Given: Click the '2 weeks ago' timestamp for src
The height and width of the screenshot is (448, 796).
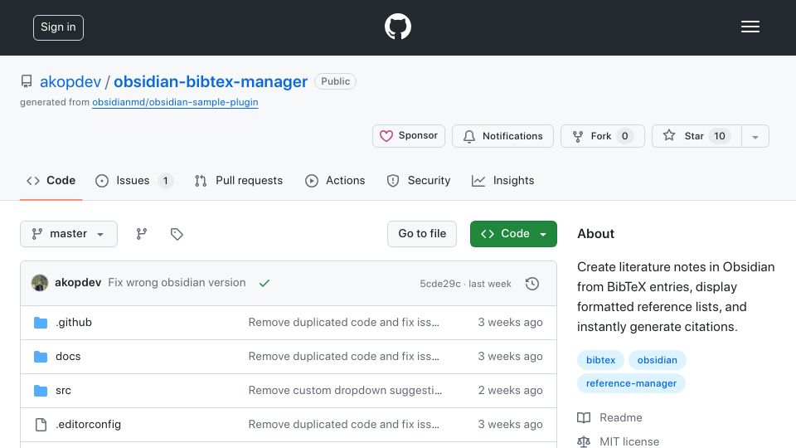Looking at the screenshot, I should [510, 391].
